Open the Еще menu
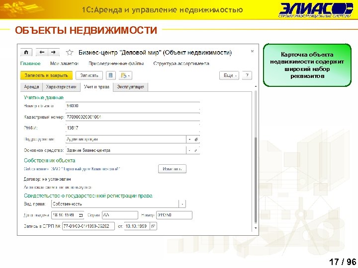Screen dimensions: 358x268 (x=229, y=75)
